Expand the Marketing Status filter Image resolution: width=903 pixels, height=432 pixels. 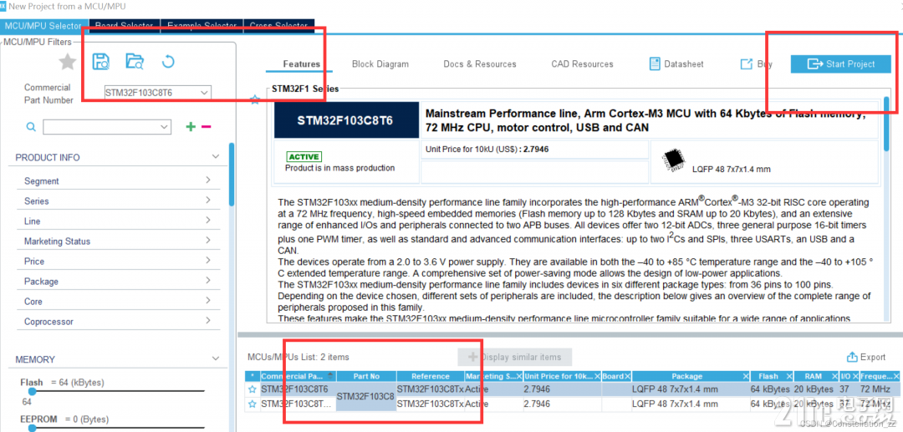pyautogui.click(x=208, y=241)
